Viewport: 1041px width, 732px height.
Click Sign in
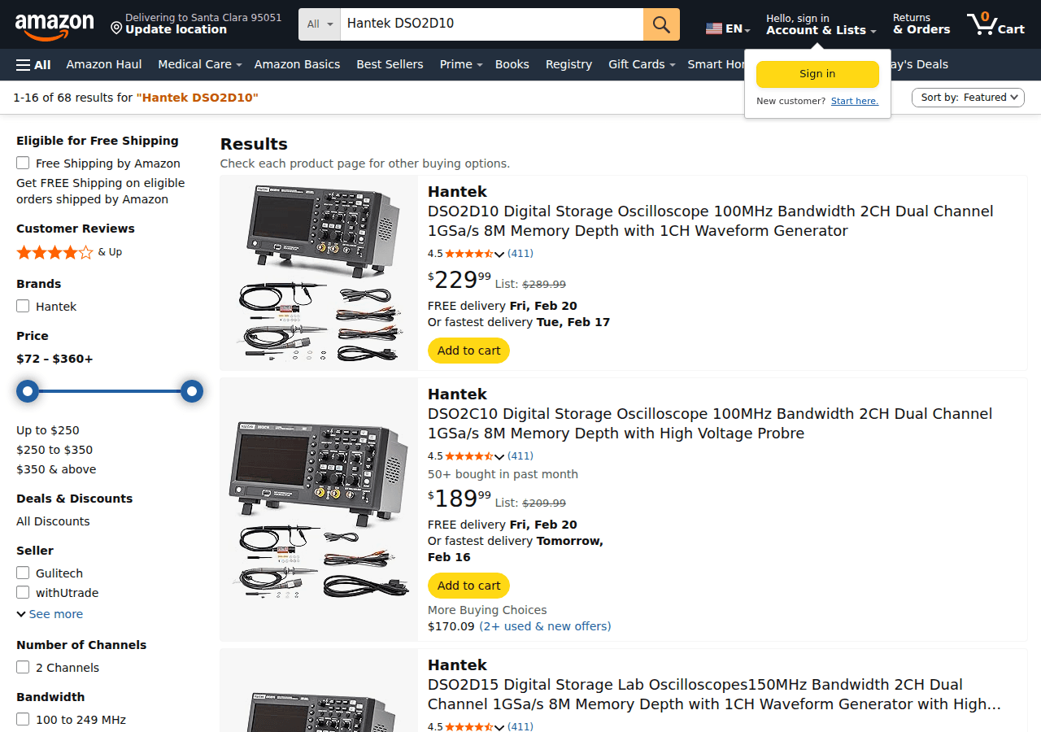coord(817,74)
